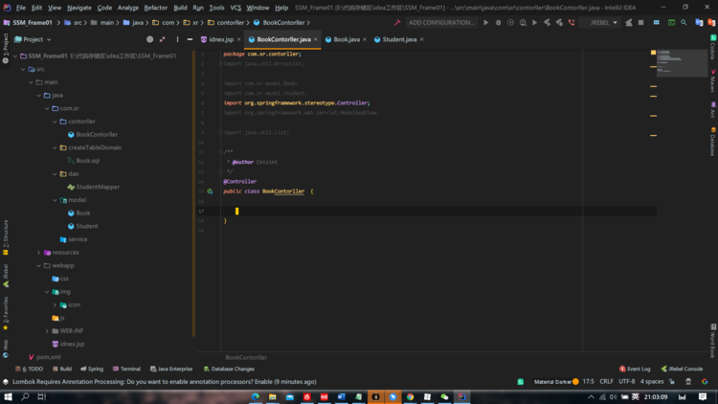Click the Profiler run icon

click(523, 22)
